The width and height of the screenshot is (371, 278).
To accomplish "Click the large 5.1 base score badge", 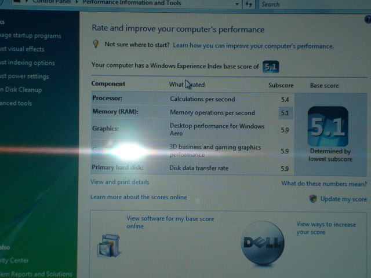I will tap(328, 126).
